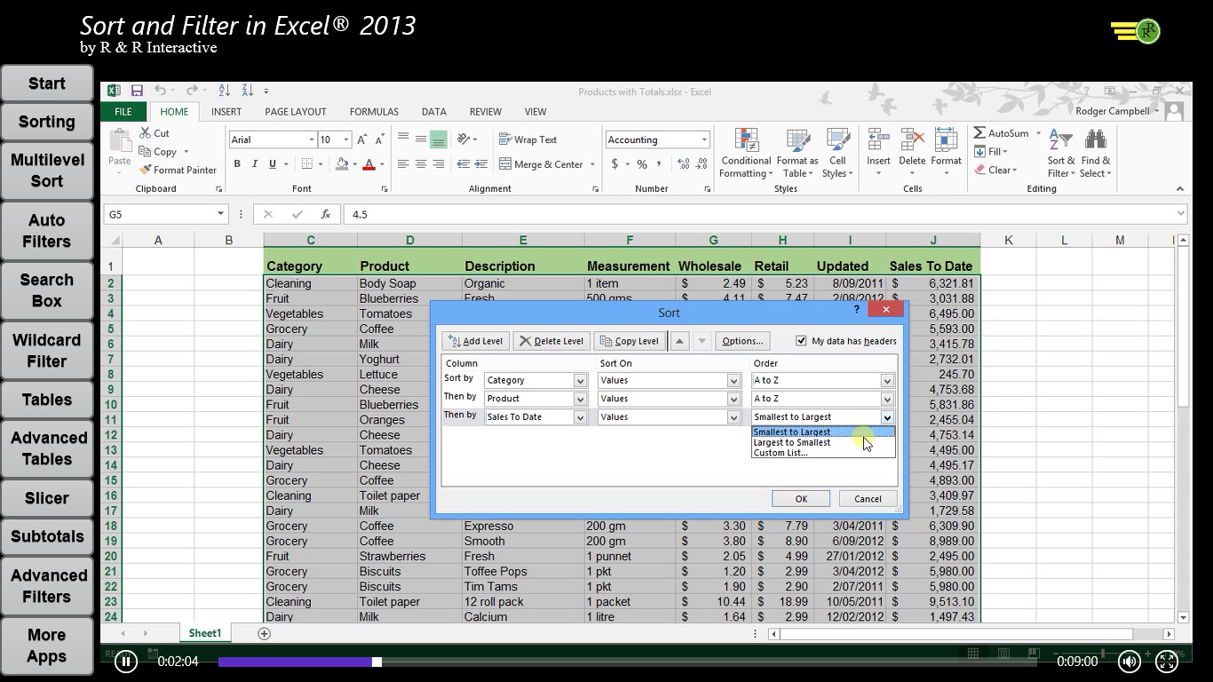Screen dimensions: 1213x682
Task: Open the Font Color picker
Action: pyautogui.click(x=370, y=164)
